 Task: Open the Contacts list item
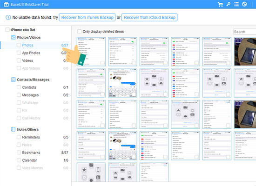pos(29,87)
